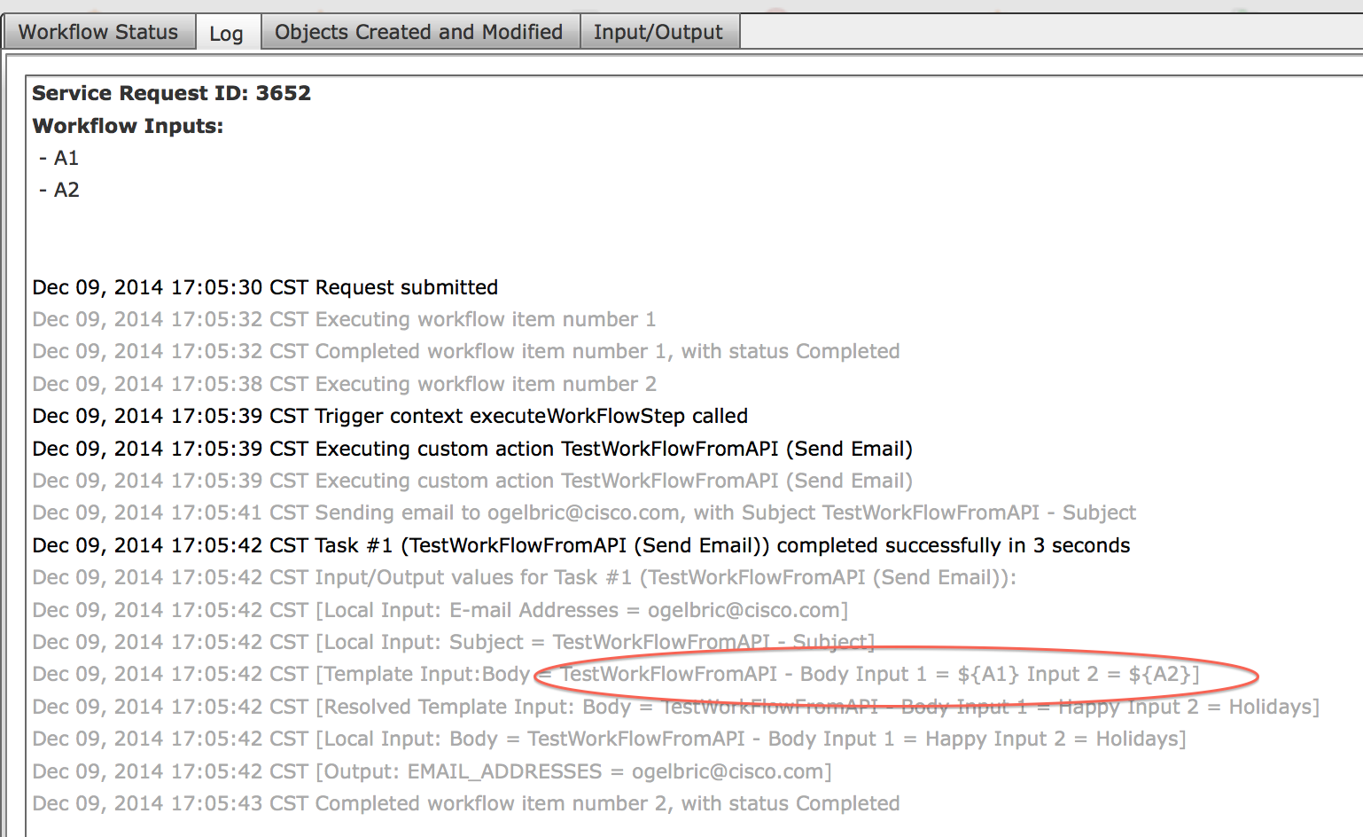This screenshot has height=837, width=1363.
Task: Click Resolved Template Input: Body log line
Action: pyautogui.click(x=676, y=707)
